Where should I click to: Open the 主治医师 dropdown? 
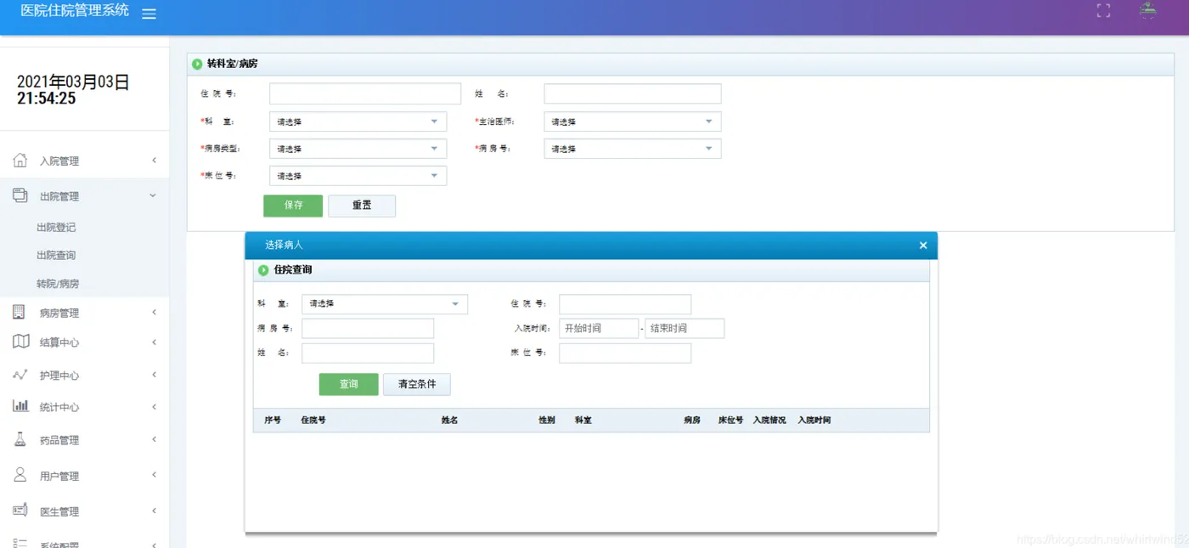tap(633, 121)
